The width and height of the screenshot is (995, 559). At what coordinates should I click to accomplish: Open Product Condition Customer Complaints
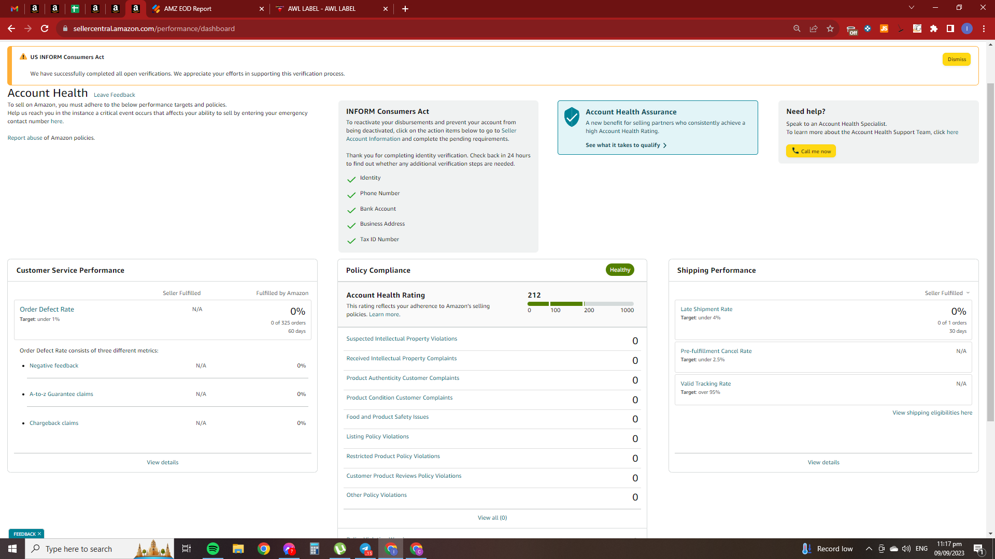400,398
